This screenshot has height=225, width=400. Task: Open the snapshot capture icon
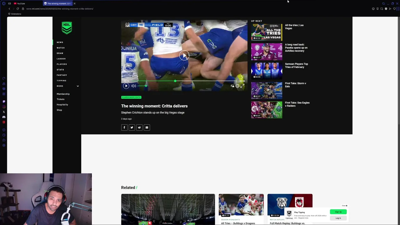coord(382,9)
